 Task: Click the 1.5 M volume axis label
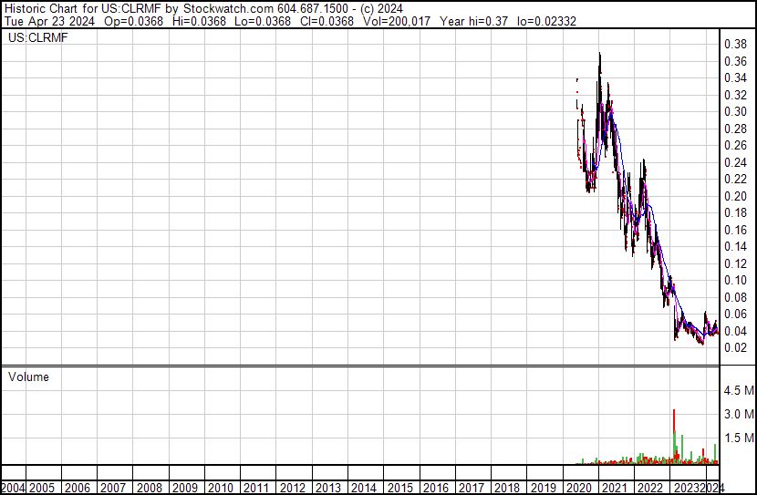[x=739, y=438]
